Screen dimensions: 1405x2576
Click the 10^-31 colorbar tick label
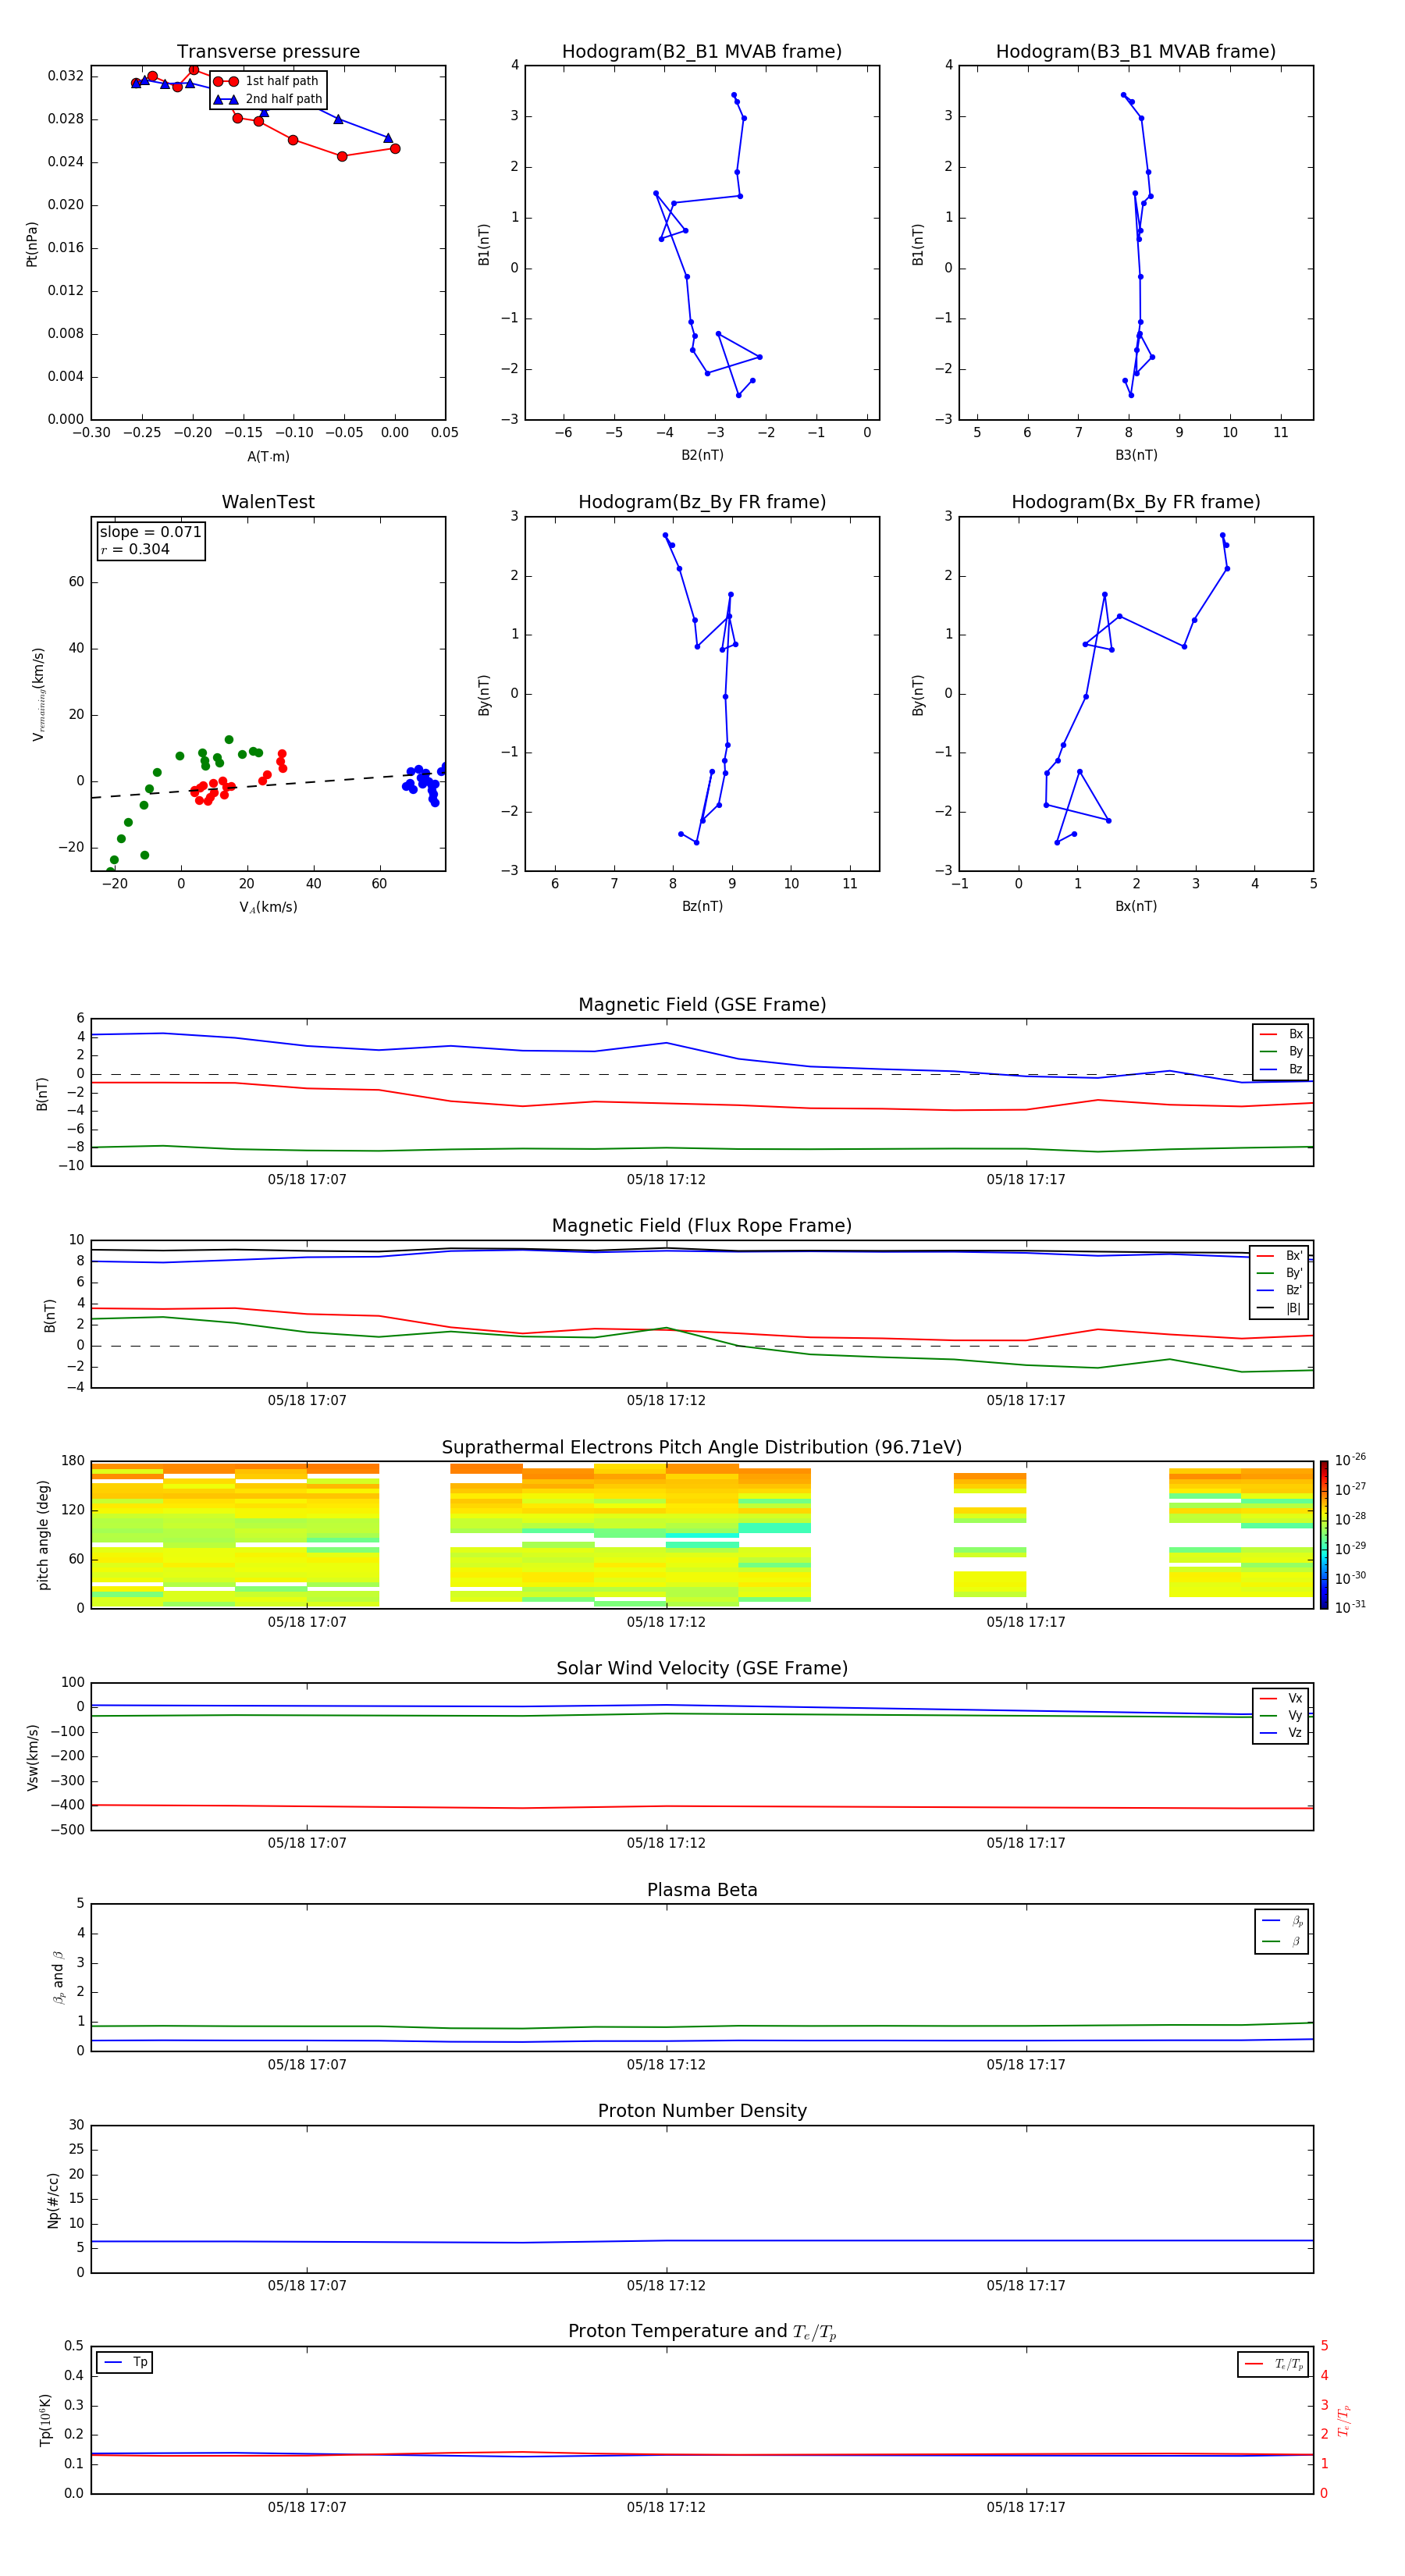[1350, 1607]
